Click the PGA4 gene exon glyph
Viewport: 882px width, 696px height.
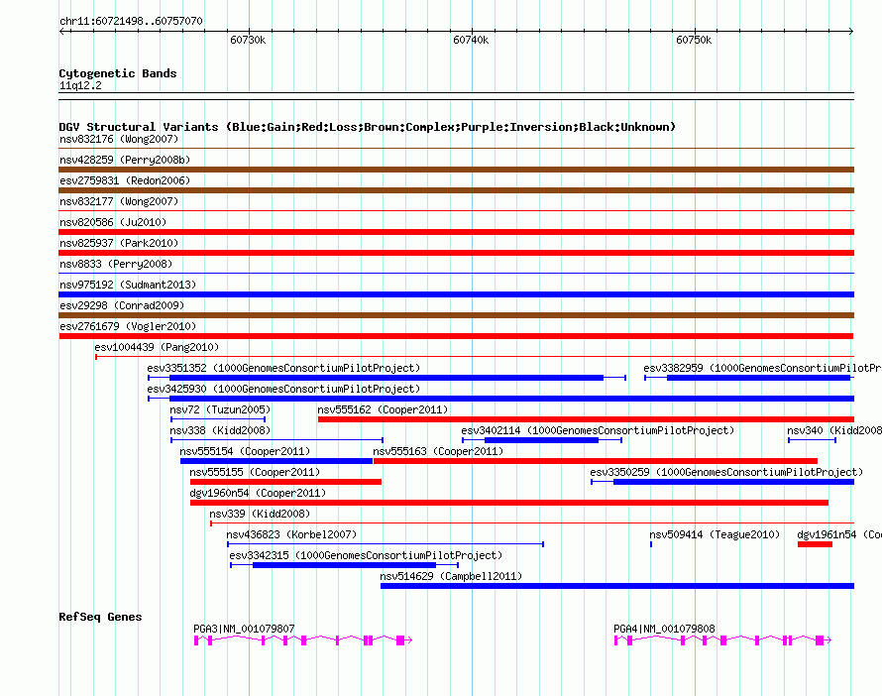pos(722,640)
